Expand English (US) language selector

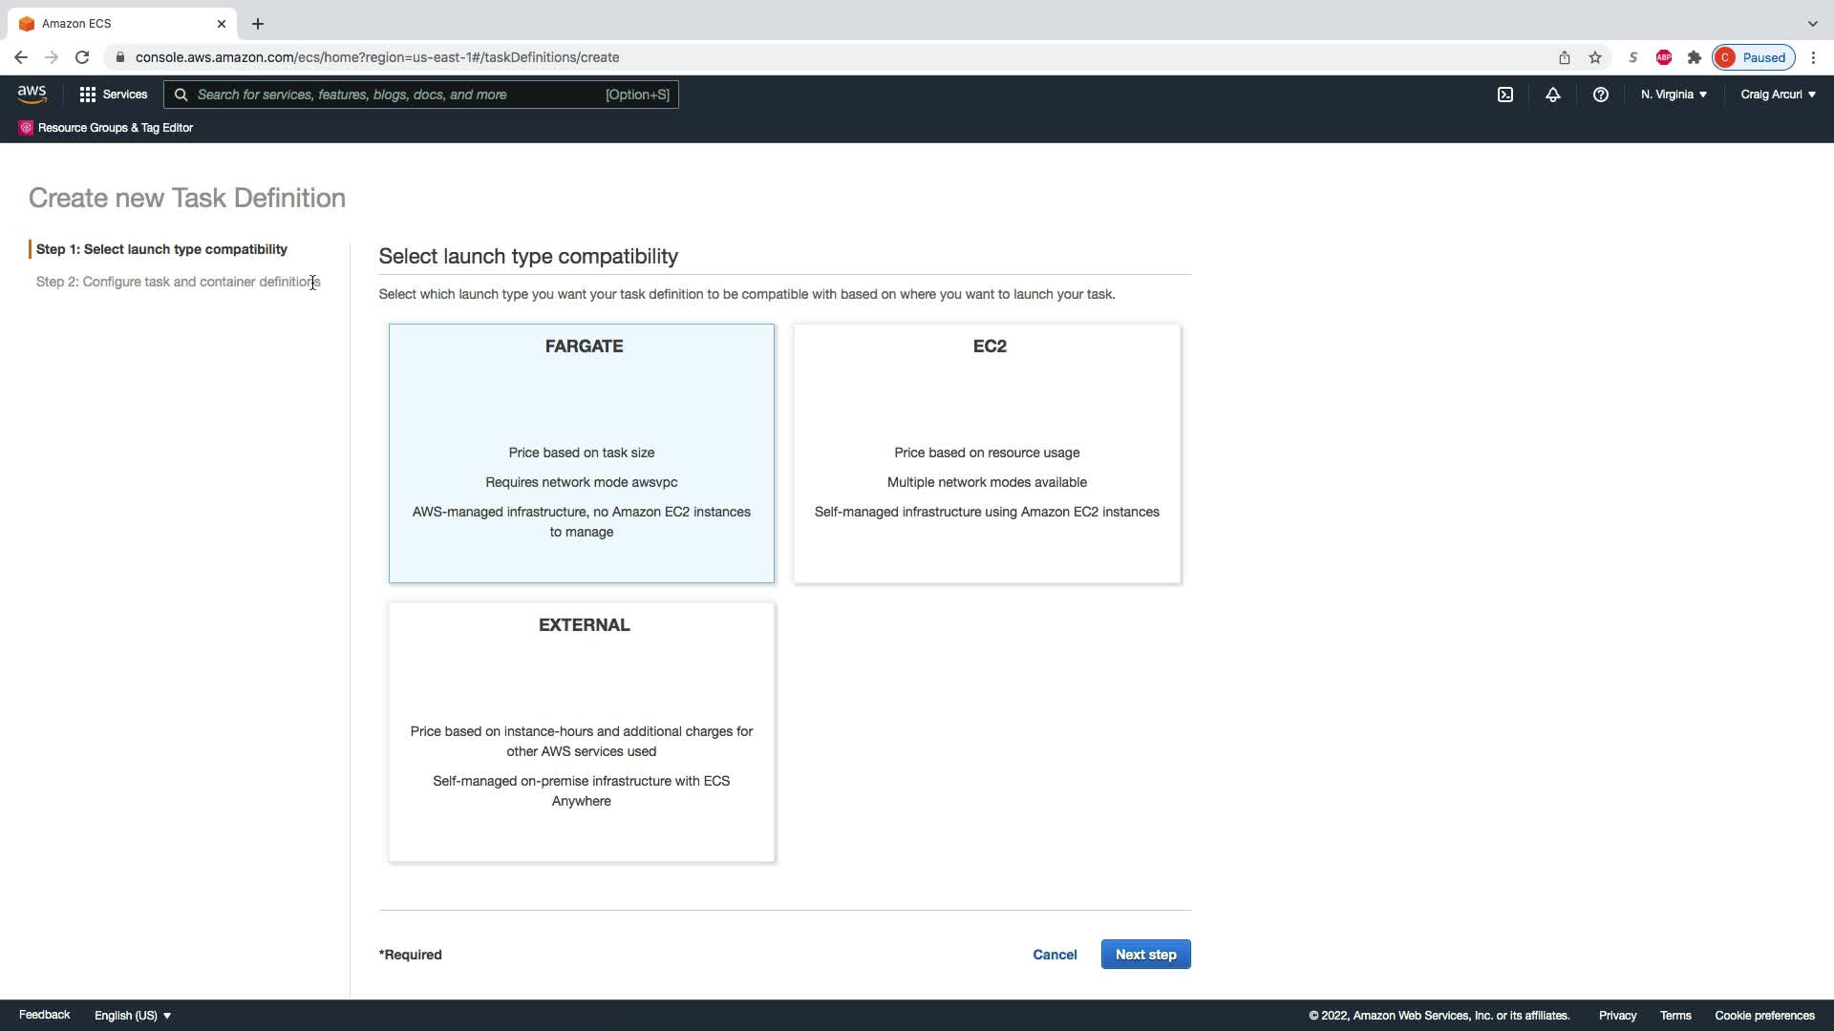tap(133, 1015)
